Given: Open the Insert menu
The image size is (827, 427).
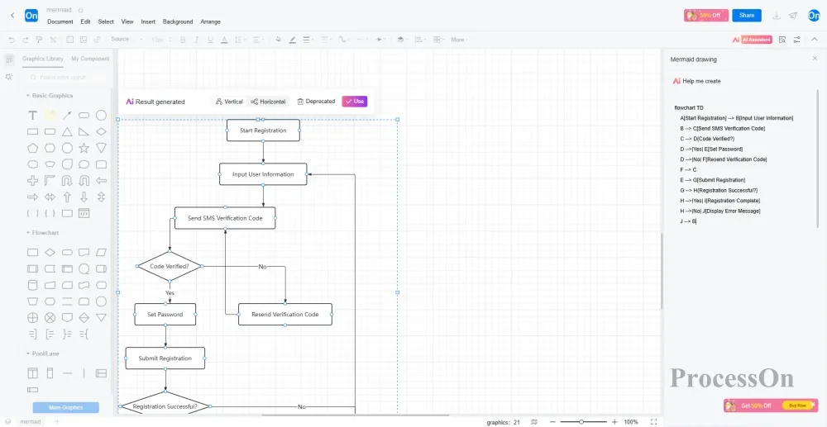Looking at the screenshot, I should [148, 21].
